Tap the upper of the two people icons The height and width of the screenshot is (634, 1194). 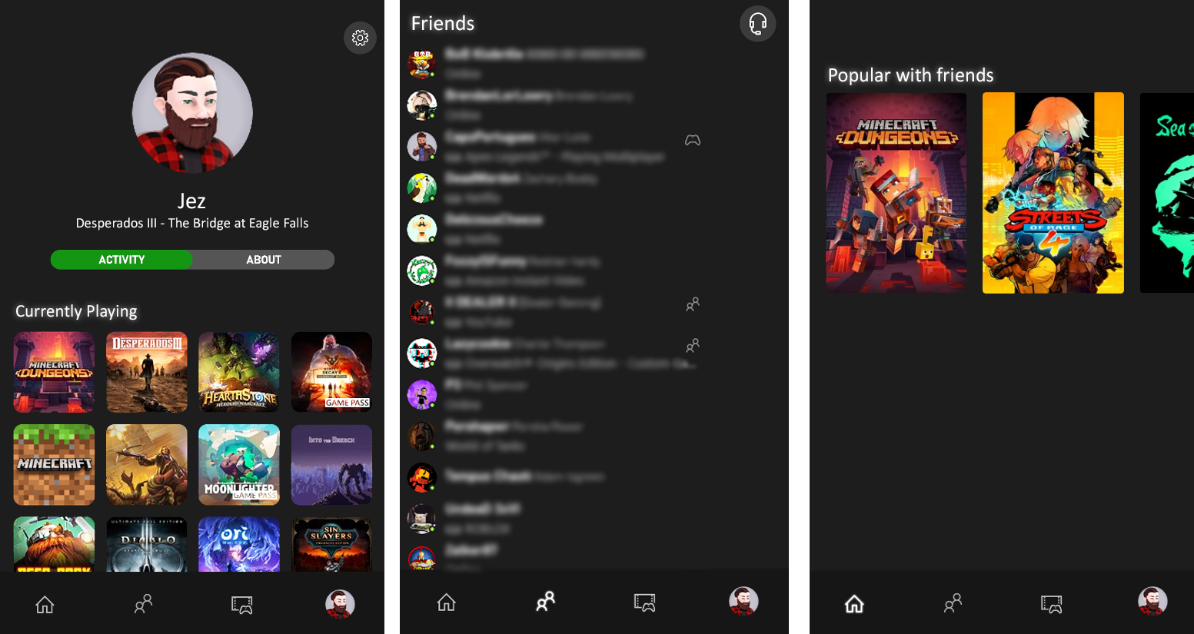693,304
